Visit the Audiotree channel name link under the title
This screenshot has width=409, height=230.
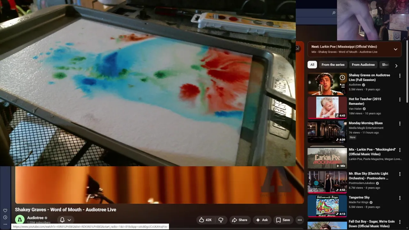35,218
